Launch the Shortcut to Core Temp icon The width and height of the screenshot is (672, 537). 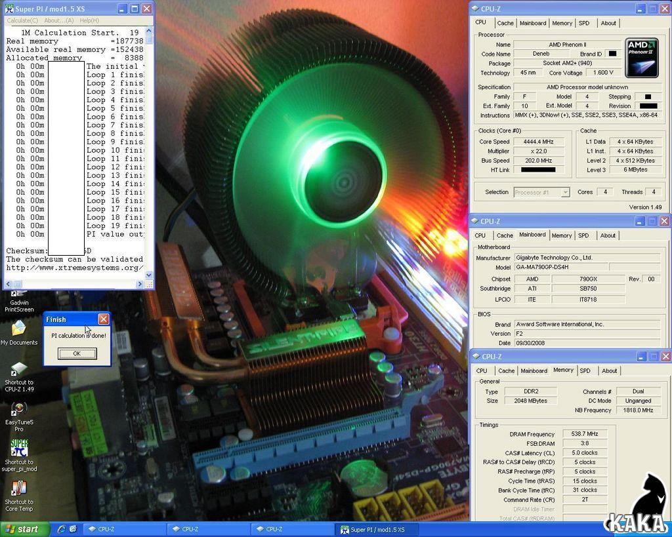point(19,496)
